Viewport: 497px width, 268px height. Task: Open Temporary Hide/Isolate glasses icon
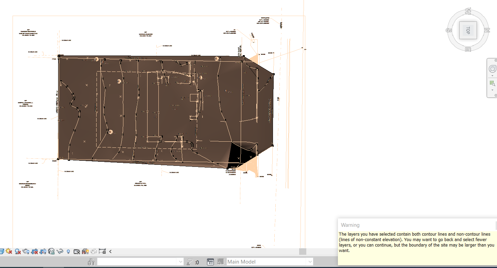coord(60,251)
